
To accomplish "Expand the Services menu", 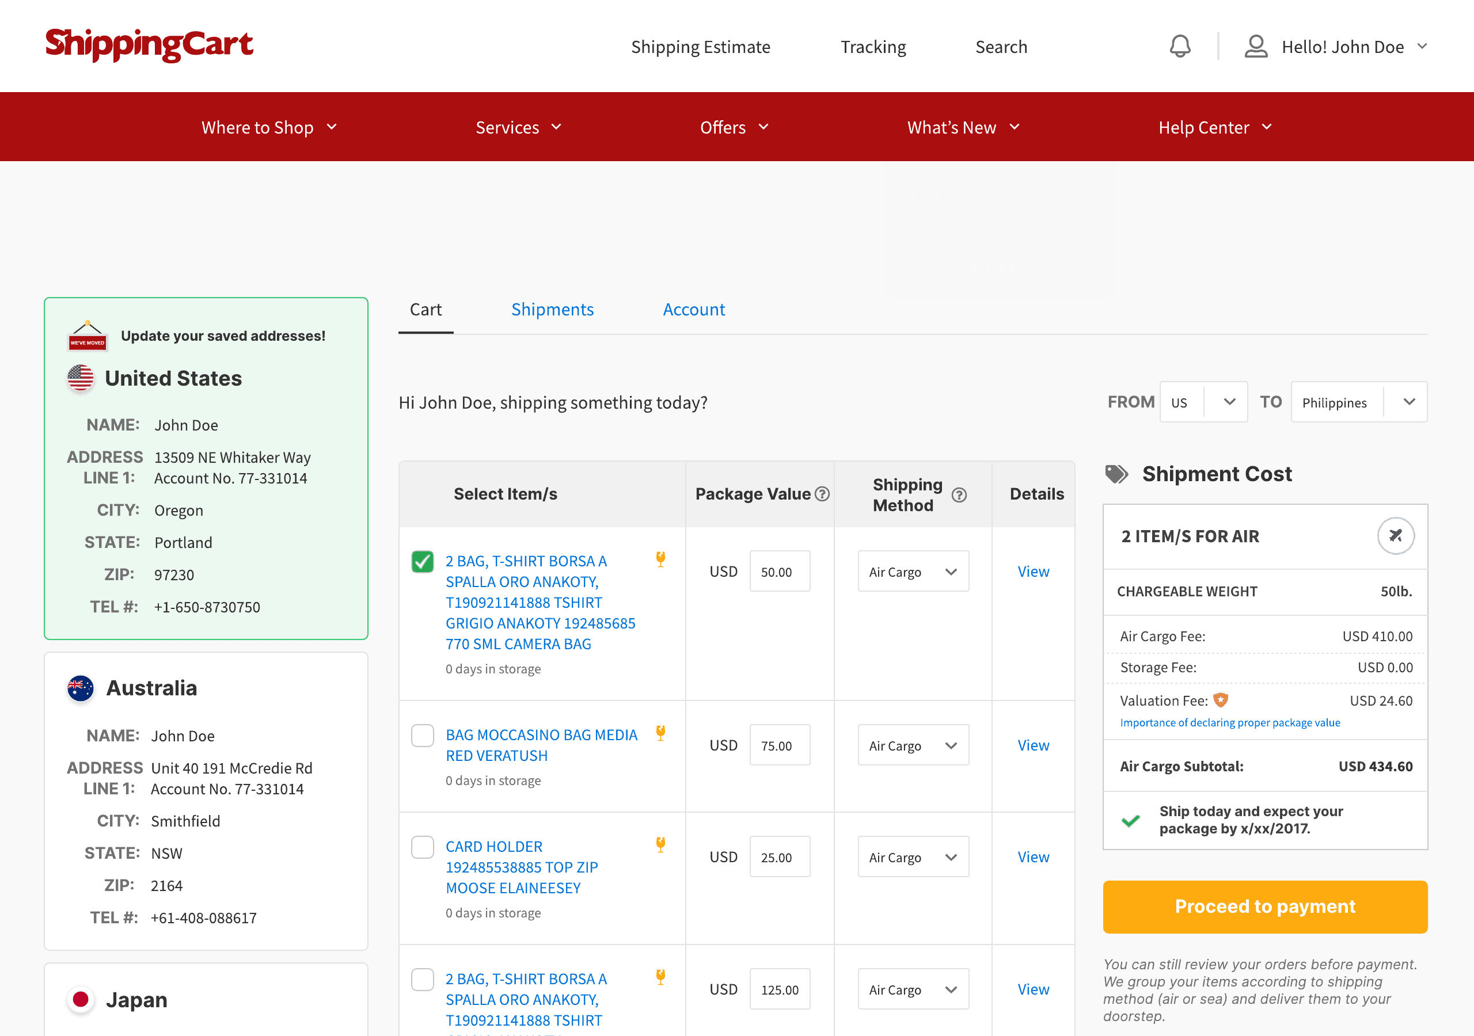I will pyautogui.click(x=519, y=127).
